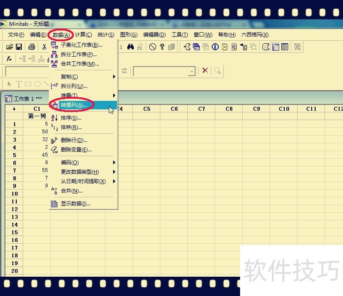Image resolution: width=343 pixels, height=296 pixels.
Task: Click the cascading worksheets windows icon
Action: pos(196,47)
